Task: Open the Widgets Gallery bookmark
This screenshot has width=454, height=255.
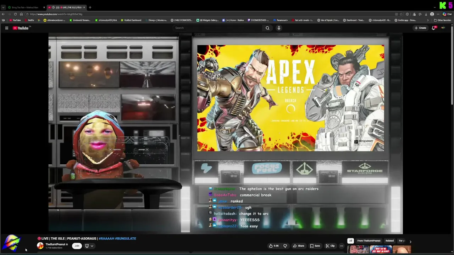Action: pos(207,20)
